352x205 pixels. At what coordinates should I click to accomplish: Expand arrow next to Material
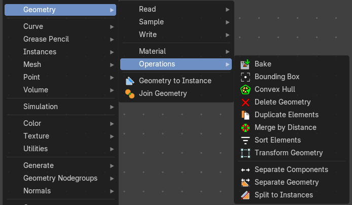pyautogui.click(x=227, y=52)
